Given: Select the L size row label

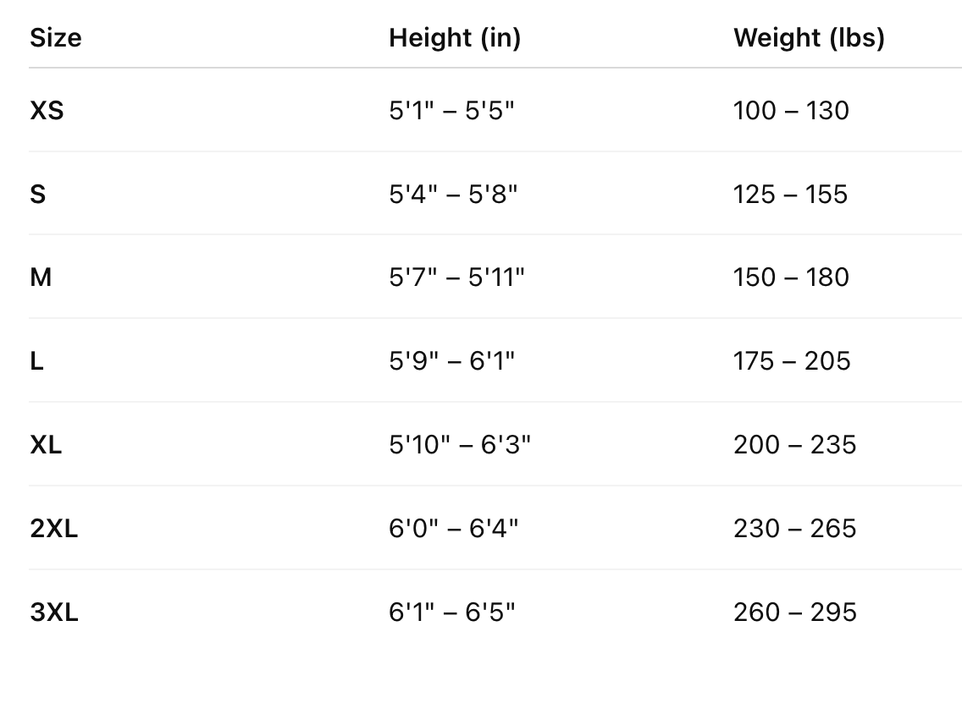Looking at the screenshot, I should [36, 361].
